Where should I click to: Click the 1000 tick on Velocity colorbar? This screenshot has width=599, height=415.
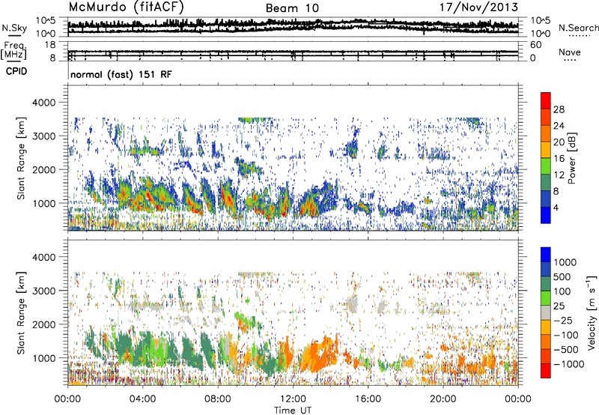[565, 262]
